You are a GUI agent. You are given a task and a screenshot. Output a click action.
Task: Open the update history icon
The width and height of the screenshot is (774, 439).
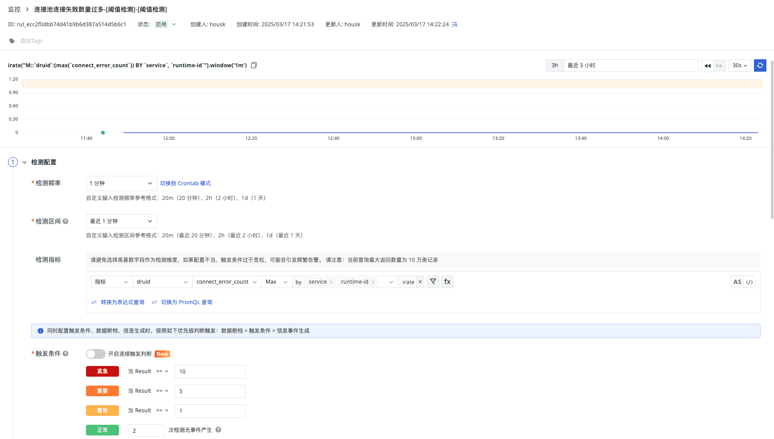click(x=455, y=24)
